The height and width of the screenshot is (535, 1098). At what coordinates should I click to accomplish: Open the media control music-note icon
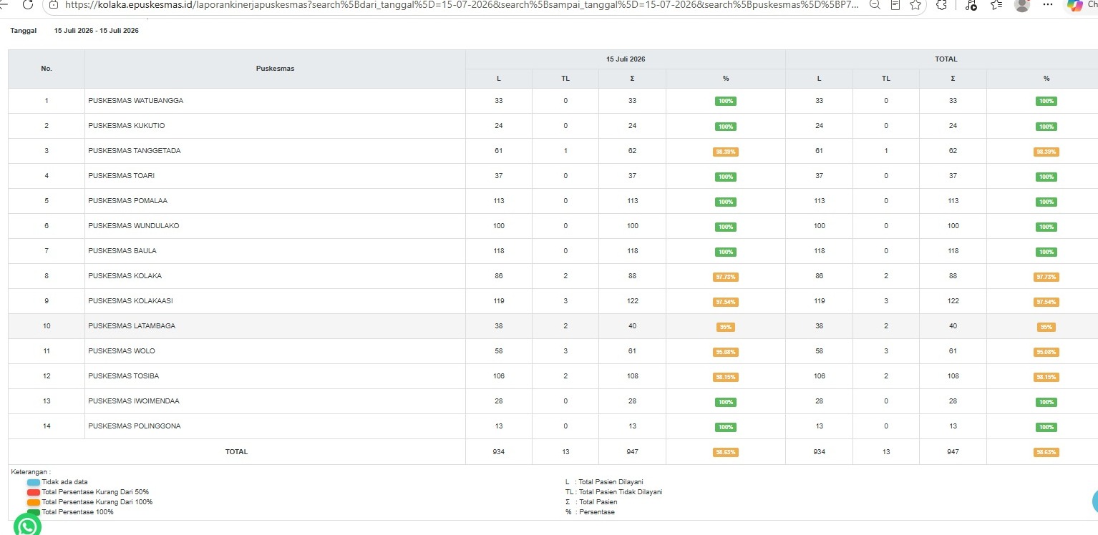pos(971,5)
